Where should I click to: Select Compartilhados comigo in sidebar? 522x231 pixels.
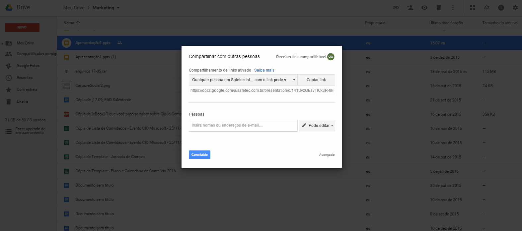coord(37,54)
